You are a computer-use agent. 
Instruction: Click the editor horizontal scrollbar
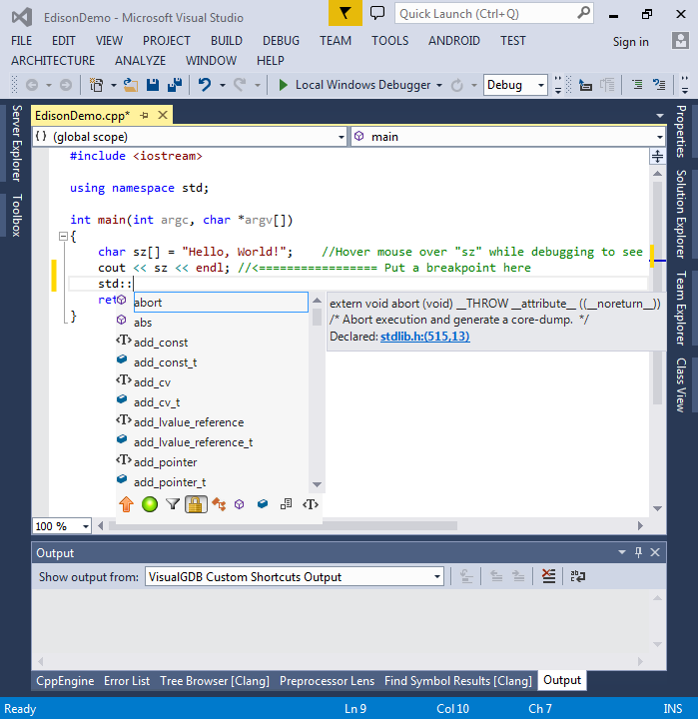(283, 525)
